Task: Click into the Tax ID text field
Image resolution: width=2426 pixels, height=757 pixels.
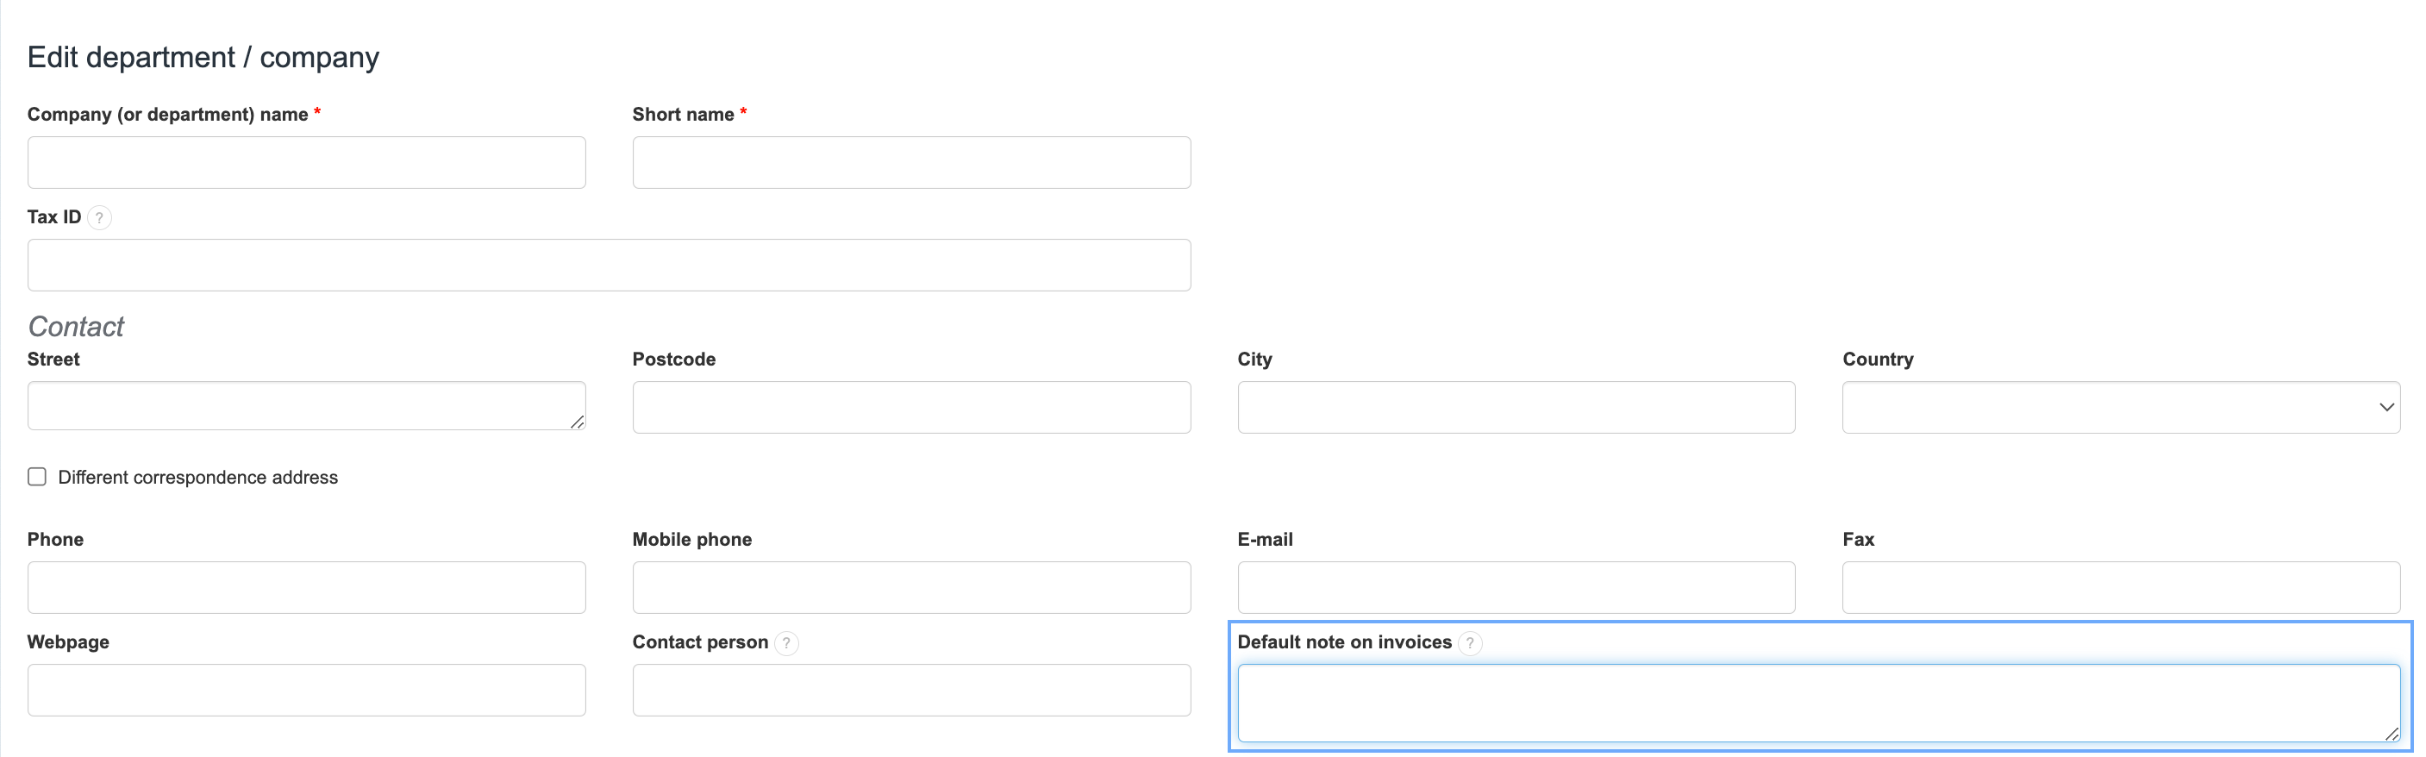Action: (609, 265)
